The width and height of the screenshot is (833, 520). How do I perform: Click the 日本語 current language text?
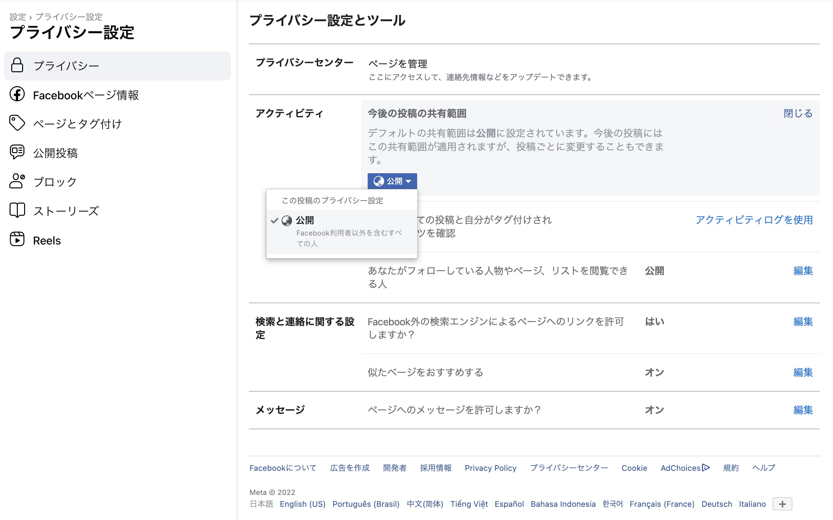[261, 504]
